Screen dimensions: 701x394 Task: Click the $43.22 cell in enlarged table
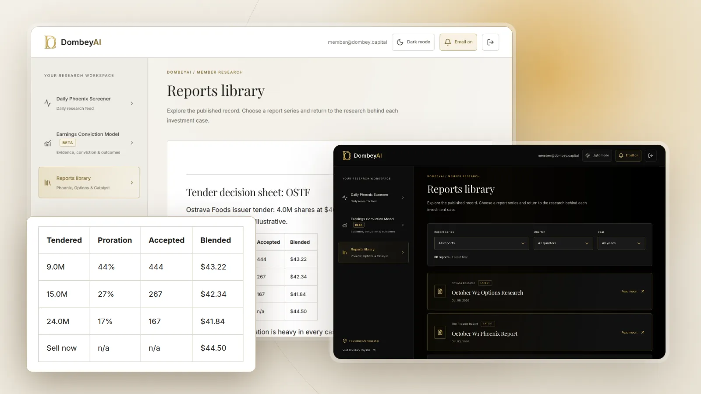[218, 267]
